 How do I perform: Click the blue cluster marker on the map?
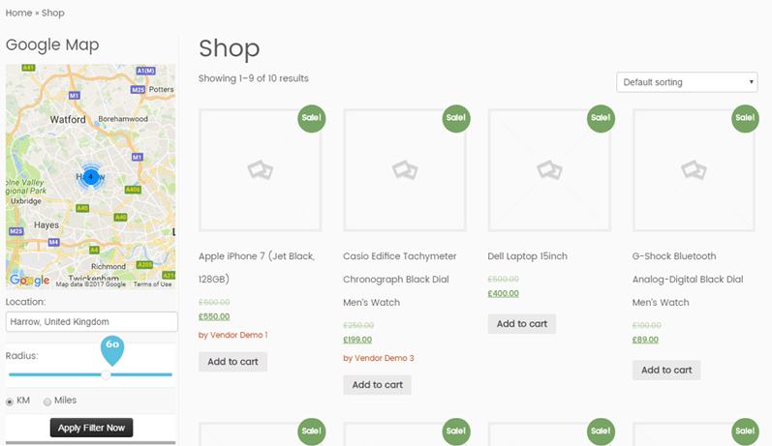91,176
